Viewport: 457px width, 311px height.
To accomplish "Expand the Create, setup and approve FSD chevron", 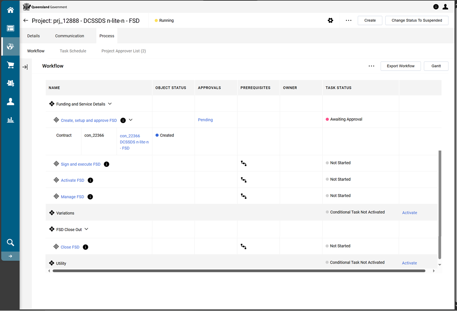I will pos(131,120).
